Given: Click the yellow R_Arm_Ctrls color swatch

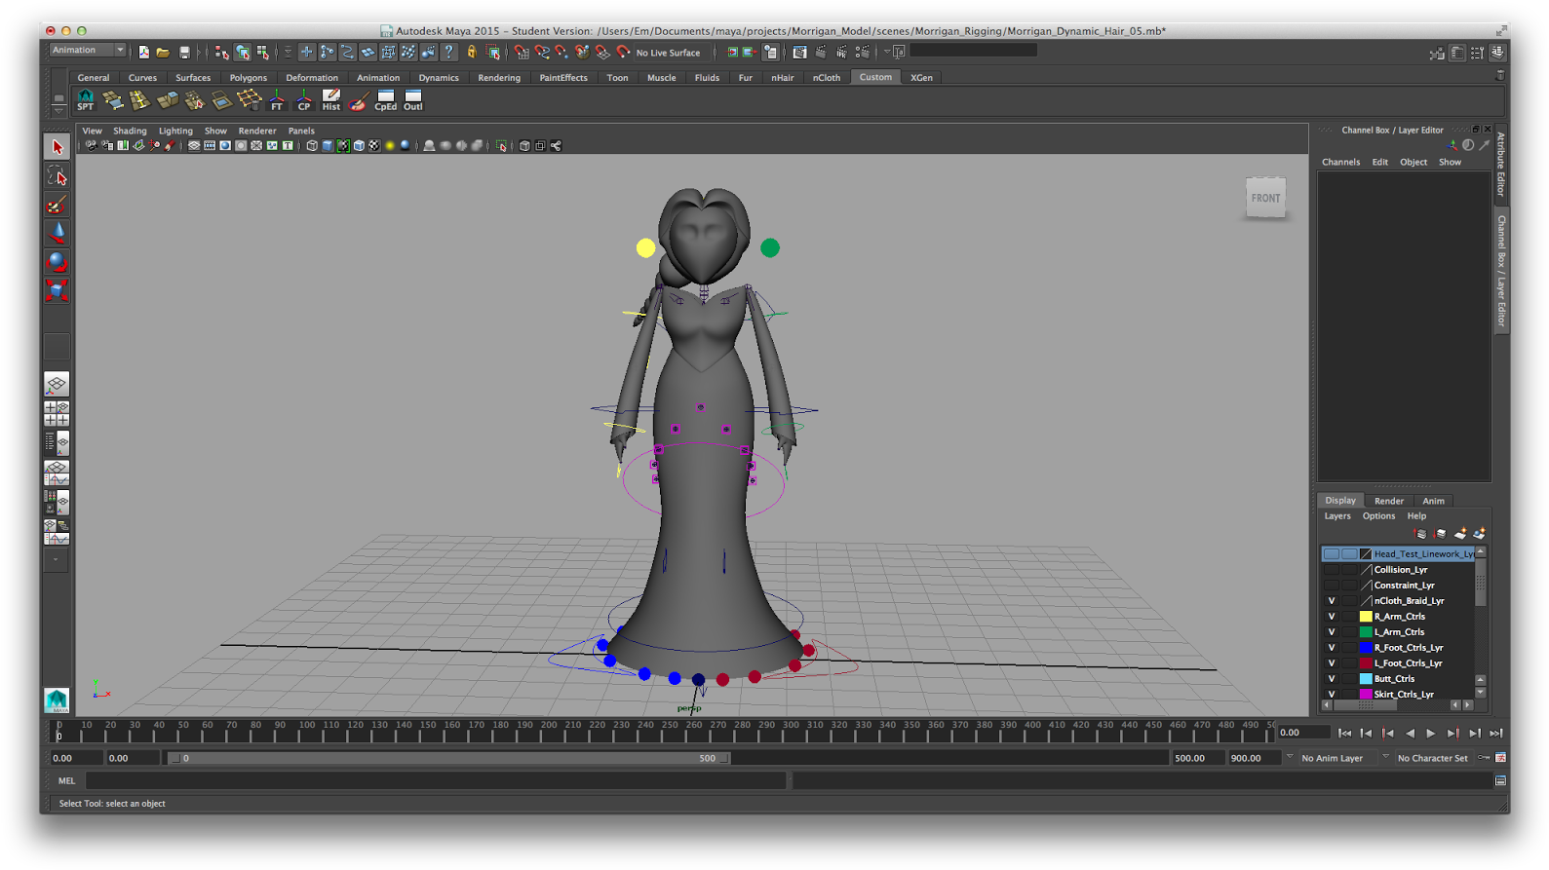Looking at the screenshot, I should click(1366, 617).
